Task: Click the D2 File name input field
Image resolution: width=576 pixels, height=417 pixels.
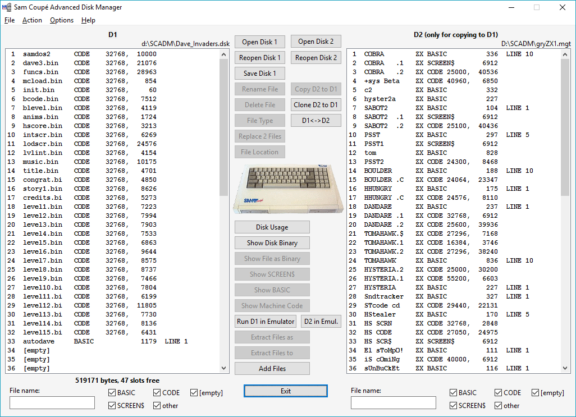Action: tap(394, 402)
